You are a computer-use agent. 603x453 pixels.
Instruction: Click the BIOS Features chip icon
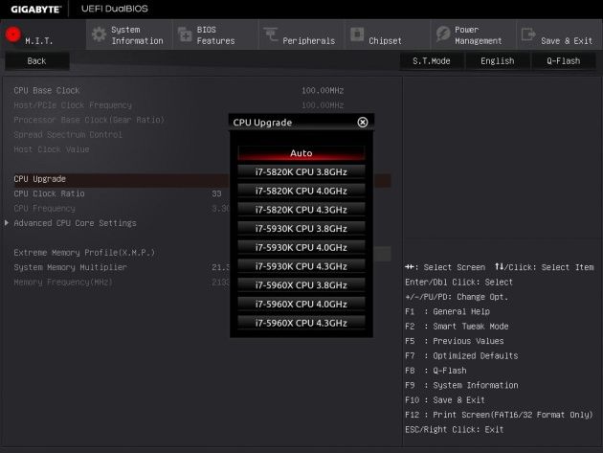185,34
